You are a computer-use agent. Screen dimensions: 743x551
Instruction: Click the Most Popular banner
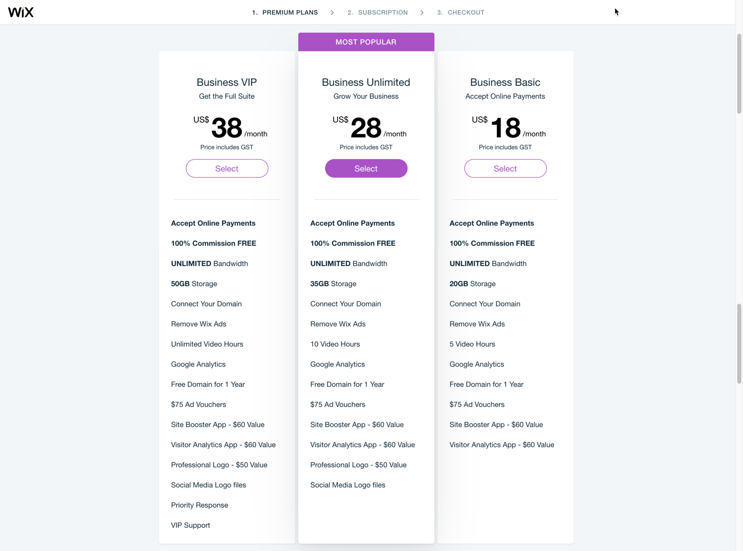[366, 42]
